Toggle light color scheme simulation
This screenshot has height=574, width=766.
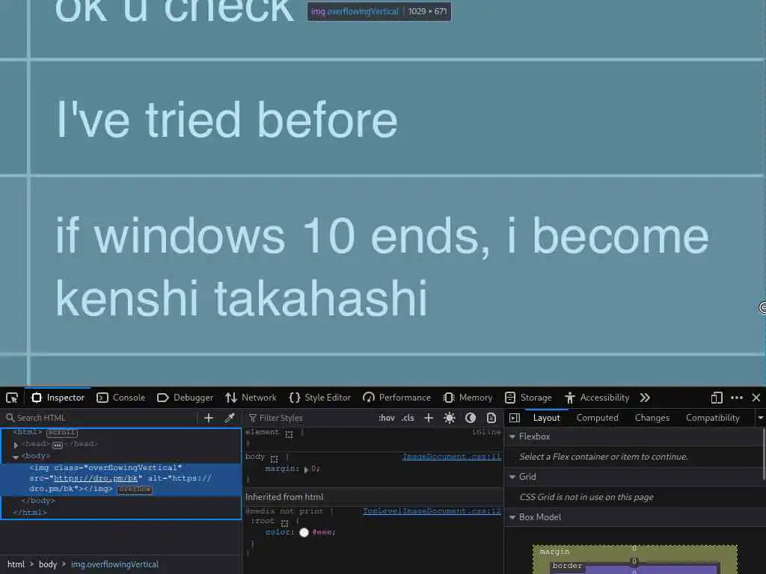450,418
